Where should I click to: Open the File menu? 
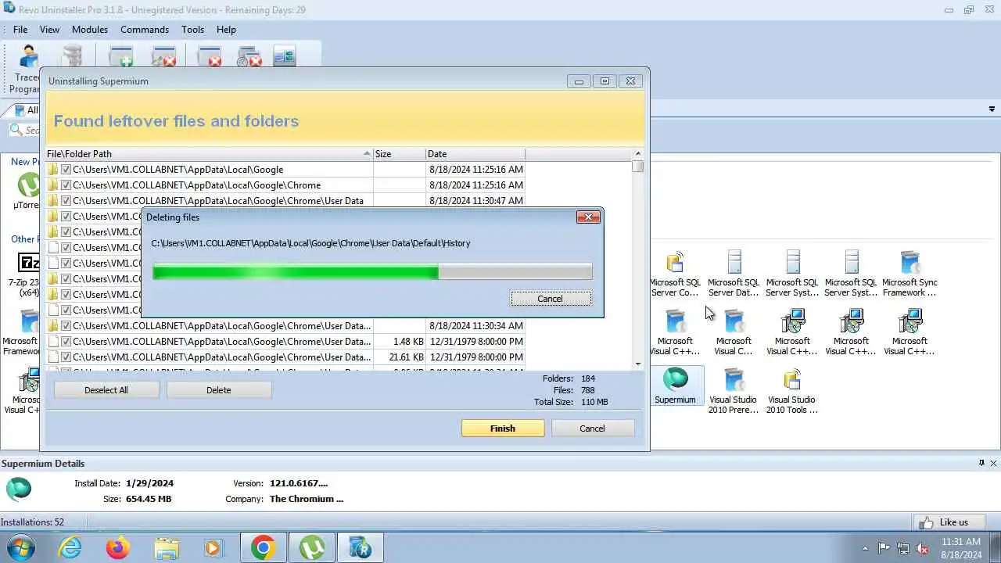pyautogui.click(x=20, y=30)
